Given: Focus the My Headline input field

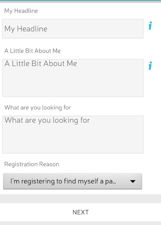Looking at the screenshot, I should [73, 29].
